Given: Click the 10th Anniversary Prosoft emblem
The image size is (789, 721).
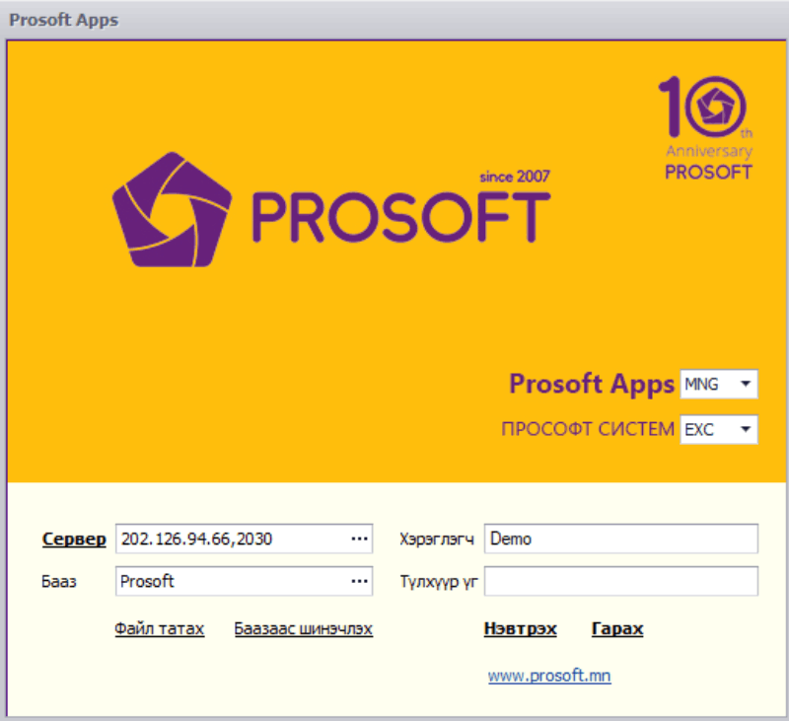Looking at the screenshot, I should point(707,128).
